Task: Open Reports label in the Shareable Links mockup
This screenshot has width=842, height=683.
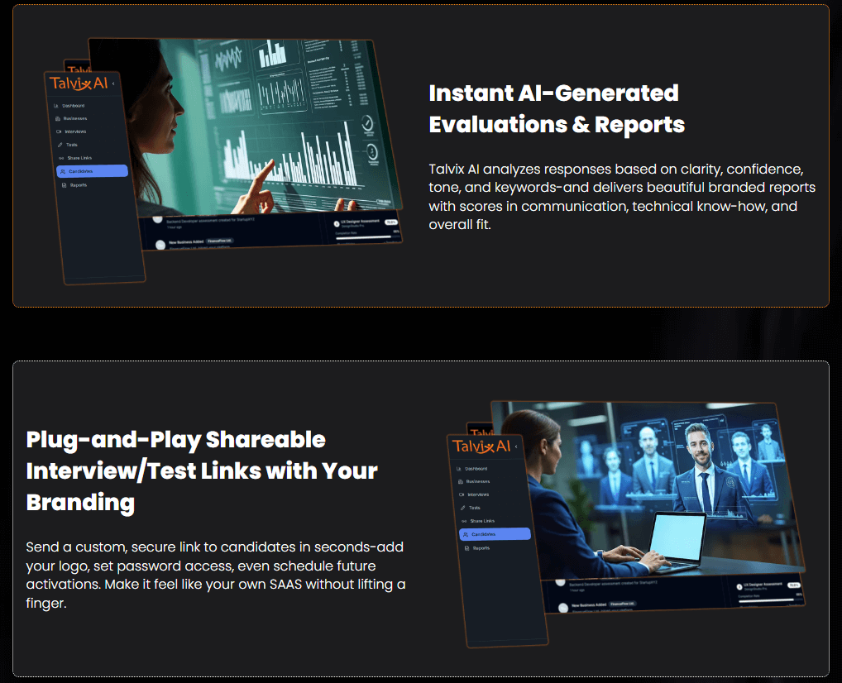Action: pyautogui.click(x=481, y=548)
